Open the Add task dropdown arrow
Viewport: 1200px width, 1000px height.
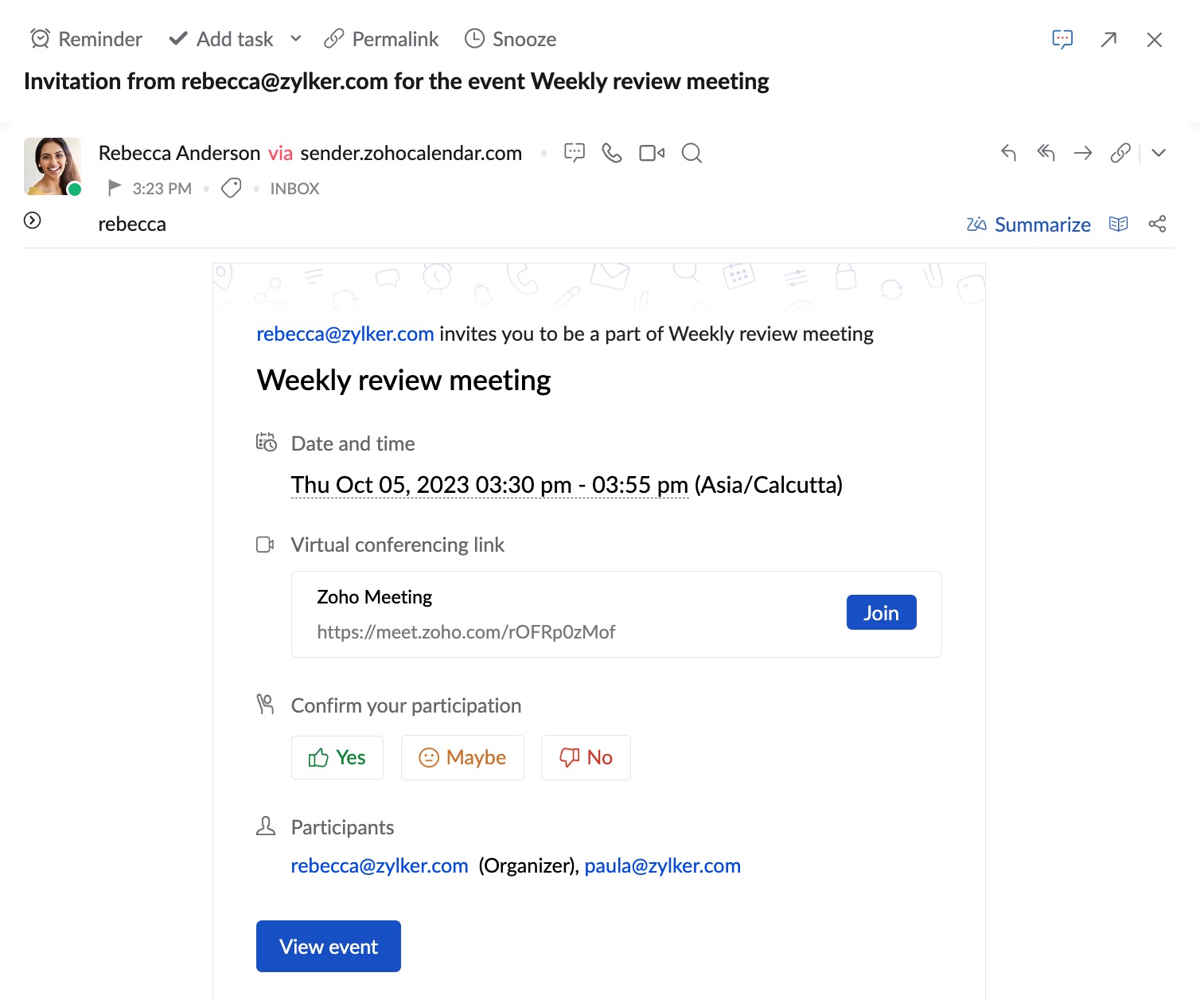pos(296,38)
